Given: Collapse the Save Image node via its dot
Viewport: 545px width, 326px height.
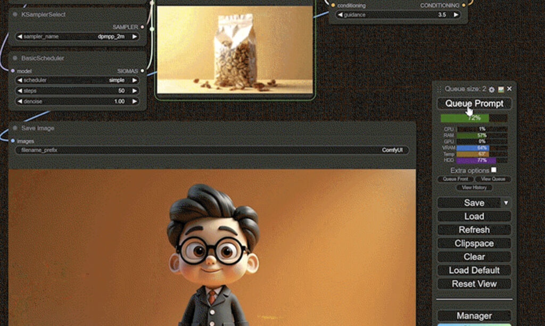Looking at the screenshot, I should pos(15,128).
